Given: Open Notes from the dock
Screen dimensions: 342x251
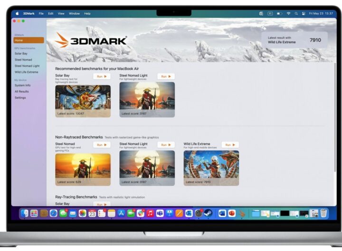Looking at the screenshot, I should click(112, 214).
